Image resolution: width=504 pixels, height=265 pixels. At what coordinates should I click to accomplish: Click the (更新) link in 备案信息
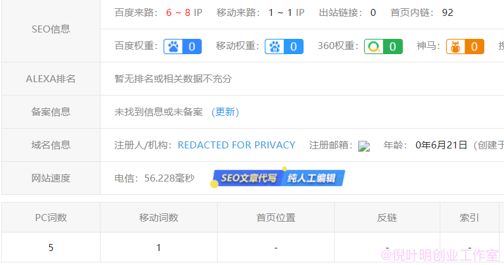coord(225,112)
